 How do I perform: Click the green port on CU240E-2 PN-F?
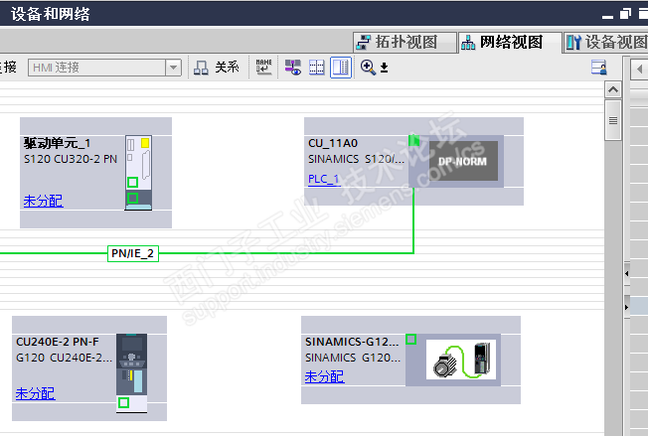(123, 402)
